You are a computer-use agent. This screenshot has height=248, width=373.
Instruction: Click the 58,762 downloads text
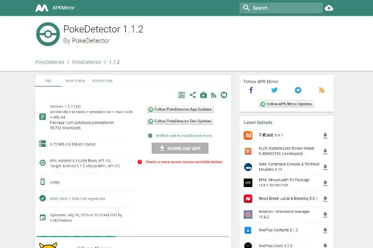point(65,128)
